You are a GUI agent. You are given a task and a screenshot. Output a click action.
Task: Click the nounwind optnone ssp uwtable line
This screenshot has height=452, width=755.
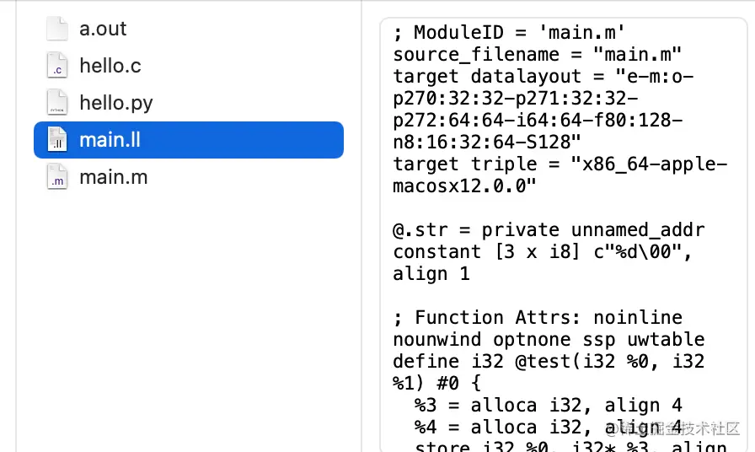548,340
